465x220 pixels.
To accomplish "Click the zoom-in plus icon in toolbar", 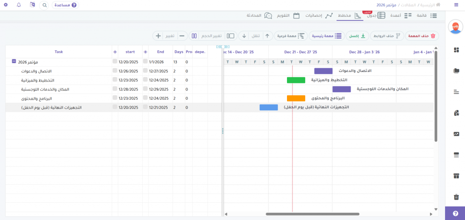I will click(158, 36).
